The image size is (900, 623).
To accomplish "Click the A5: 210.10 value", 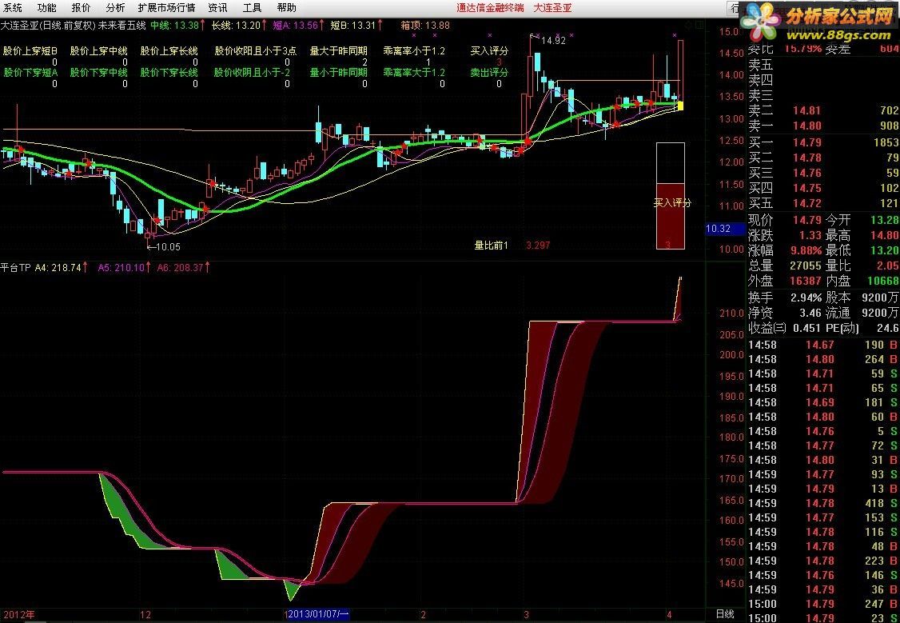I will pos(125,267).
